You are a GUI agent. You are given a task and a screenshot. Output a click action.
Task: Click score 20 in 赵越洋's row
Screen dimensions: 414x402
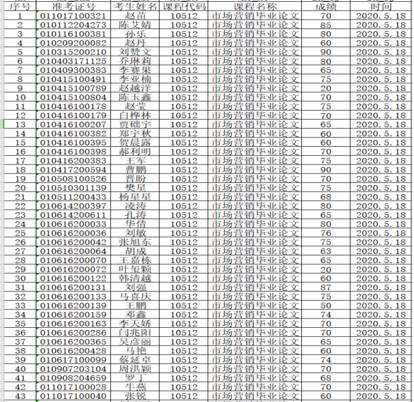pyautogui.click(x=326, y=88)
